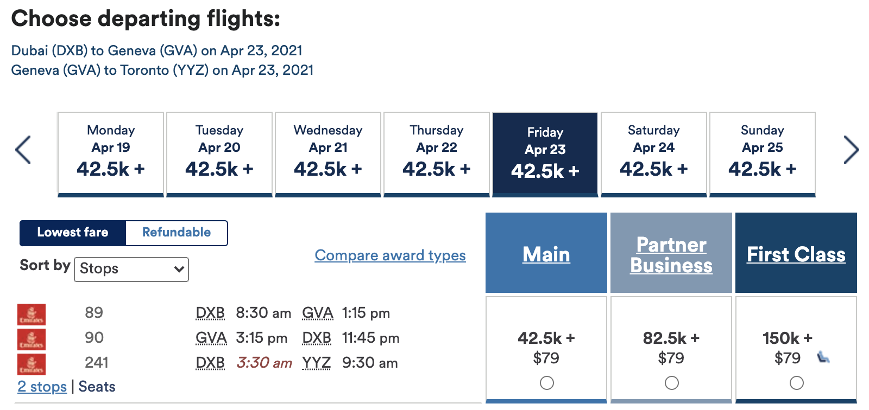This screenshot has width=869, height=410.
Task: Click the Emirates logo for flight 241
Action: click(32, 364)
